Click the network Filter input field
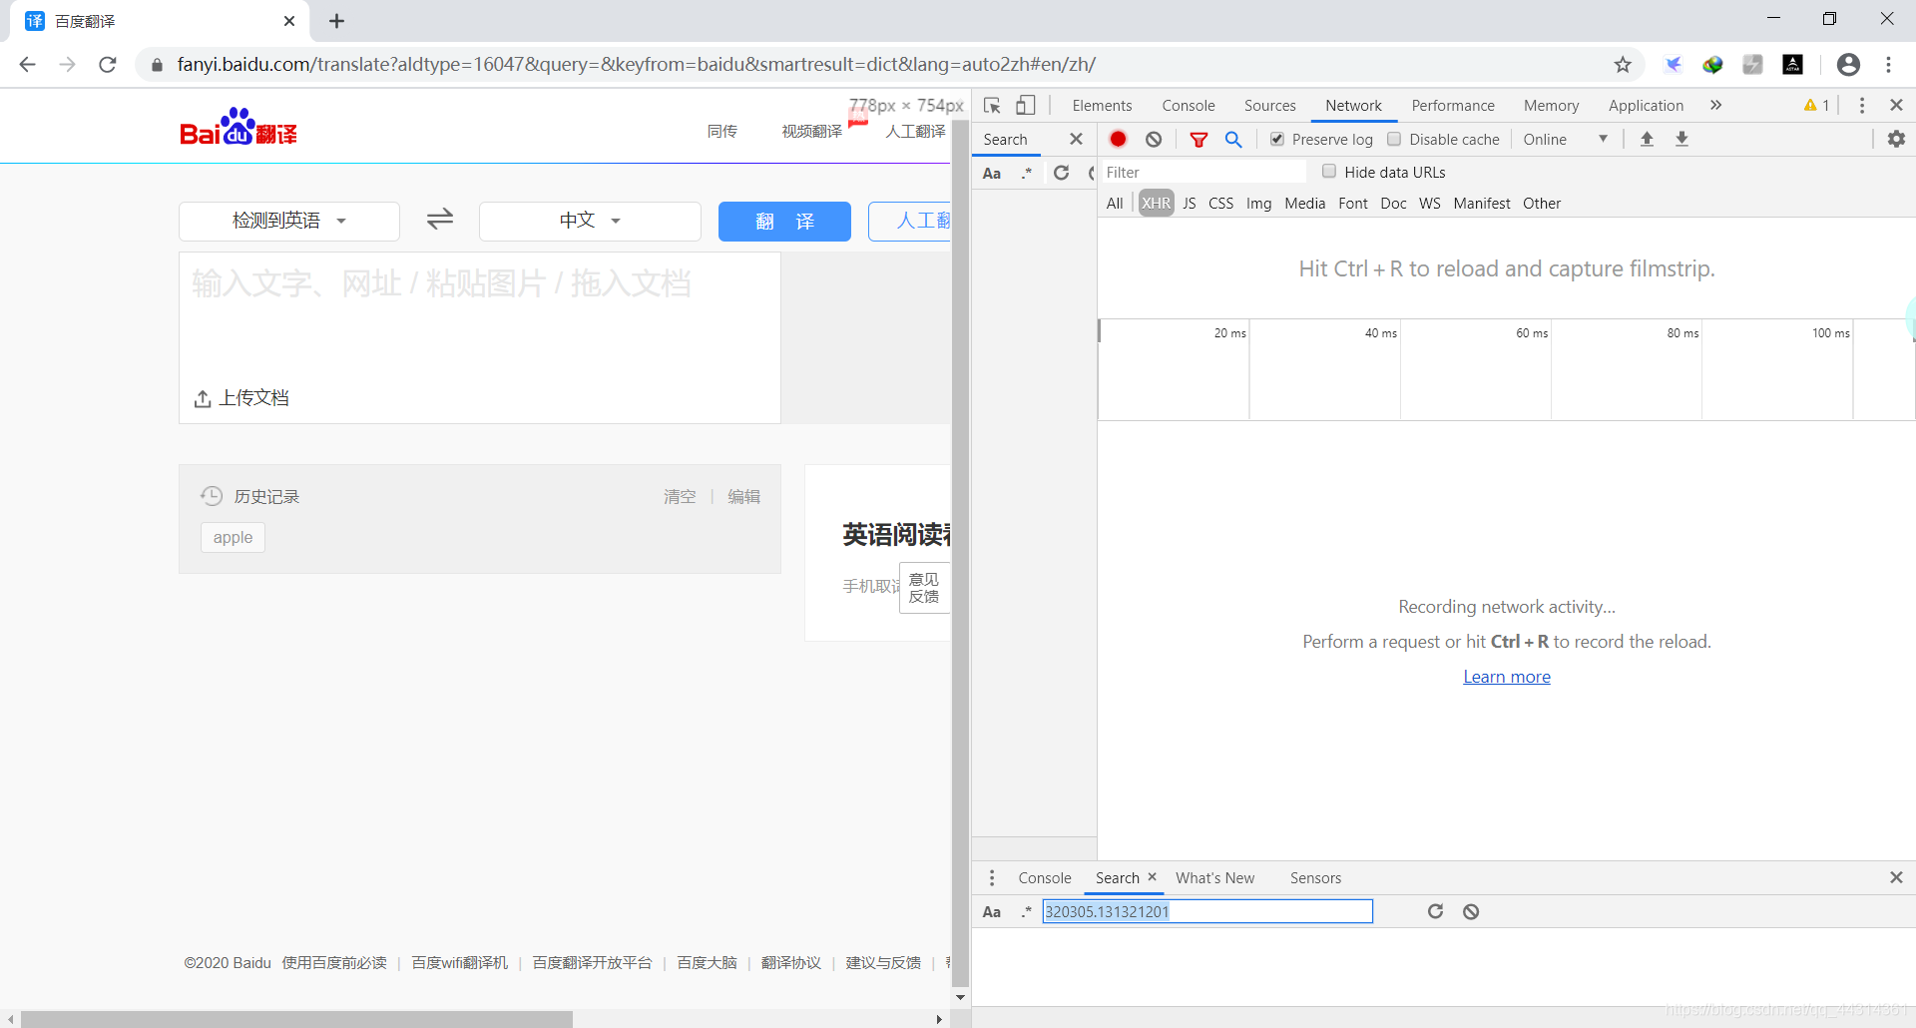 point(1201,172)
